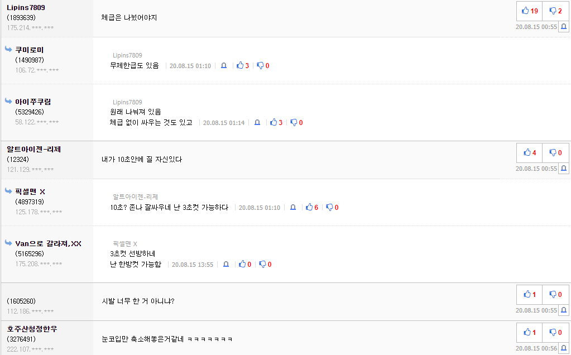This screenshot has height=355, width=571.
Task: Open 알트아이젠-리제 user profile name
Action: [x=34, y=149]
